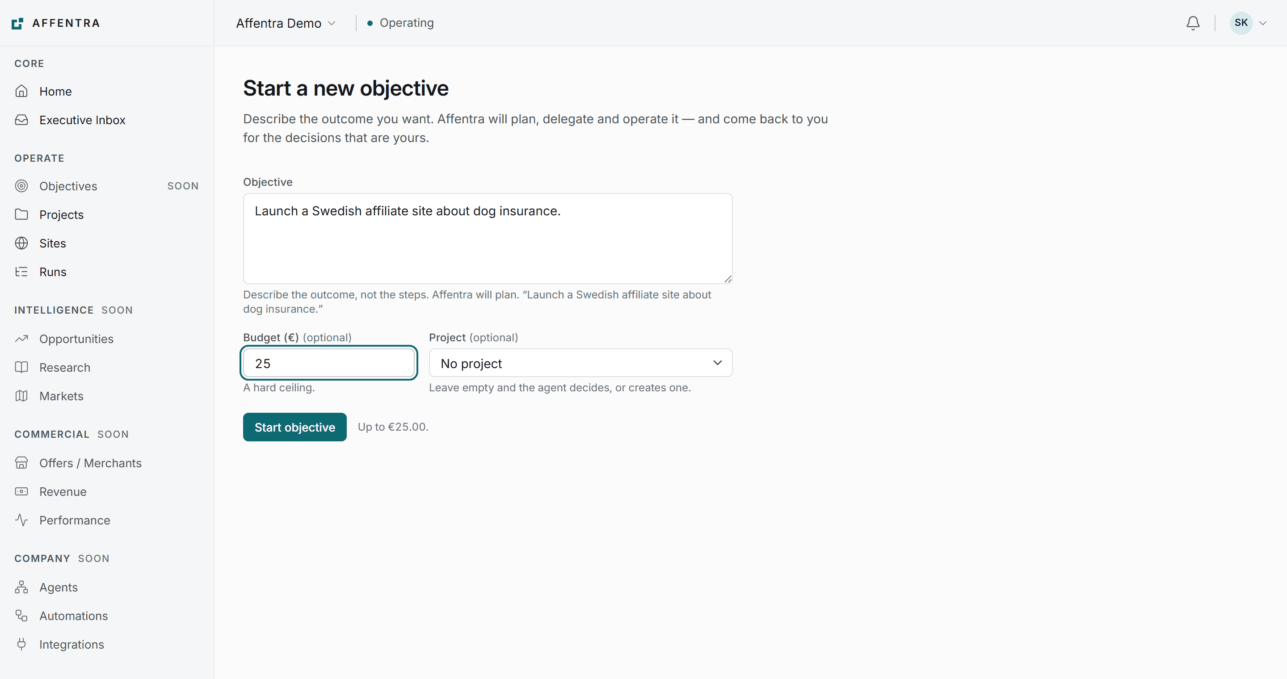The width and height of the screenshot is (1287, 679).
Task: Click the AFFENTRA brand name link
Action: 66,23
